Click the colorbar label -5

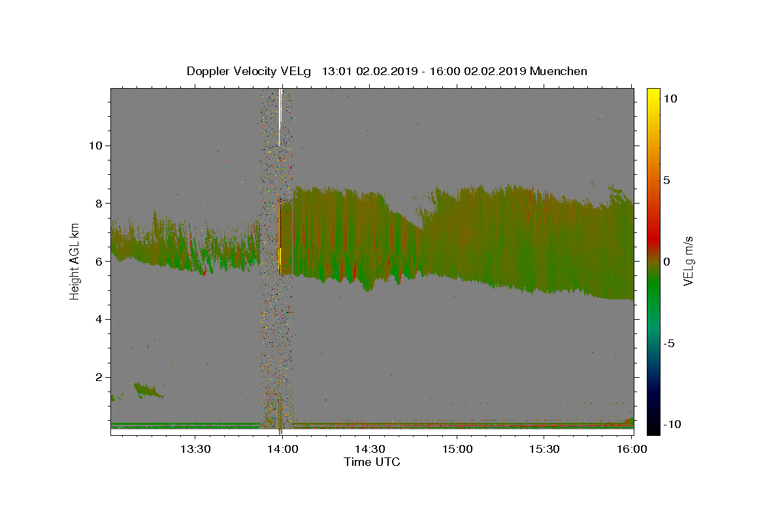(x=669, y=343)
